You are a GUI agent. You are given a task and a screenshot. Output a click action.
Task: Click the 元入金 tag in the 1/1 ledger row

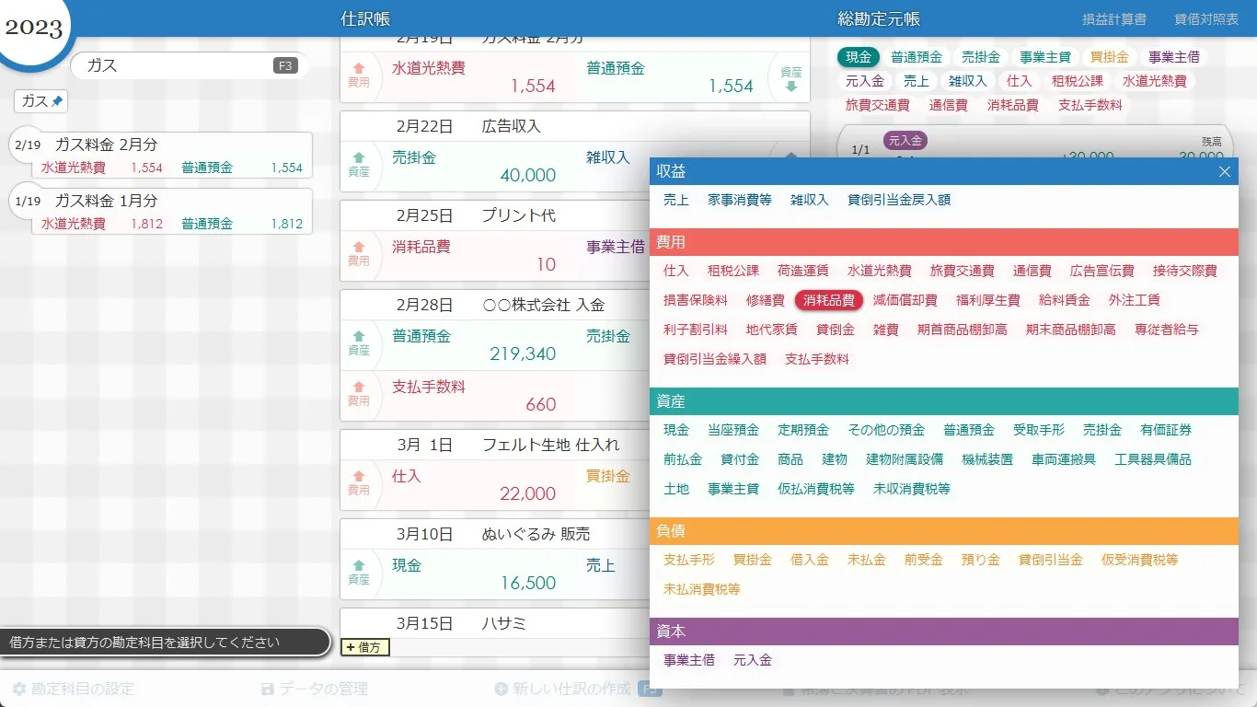click(x=905, y=141)
